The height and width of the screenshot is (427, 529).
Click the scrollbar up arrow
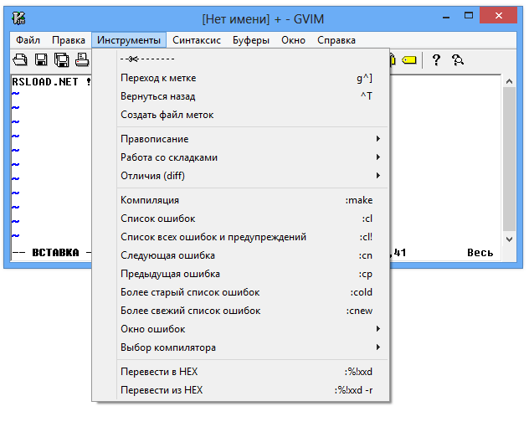[509, 81]
